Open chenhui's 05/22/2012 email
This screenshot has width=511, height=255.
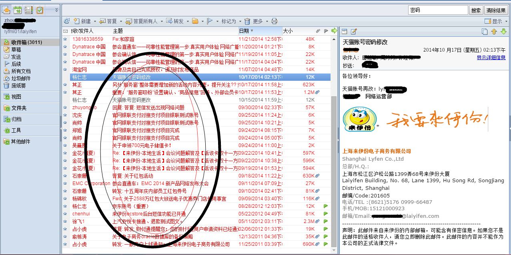196,214
